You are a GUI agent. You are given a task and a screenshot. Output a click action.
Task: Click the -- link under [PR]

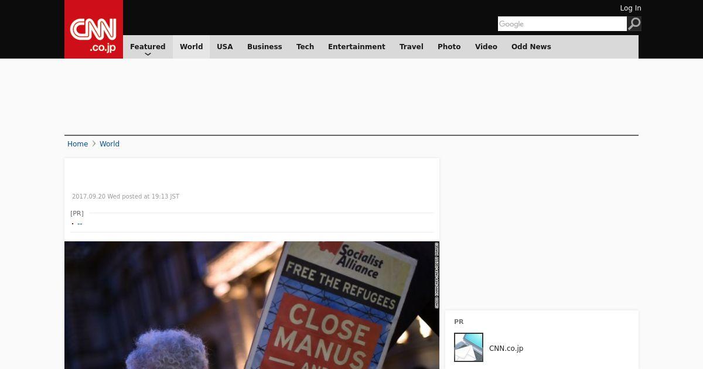pyautogui.click(x=80, y=223)
